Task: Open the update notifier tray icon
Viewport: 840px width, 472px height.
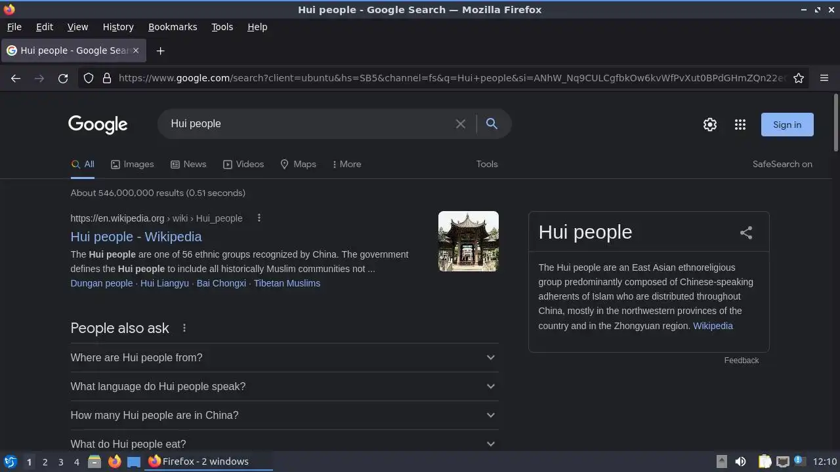Action: (x=799, y=461)
